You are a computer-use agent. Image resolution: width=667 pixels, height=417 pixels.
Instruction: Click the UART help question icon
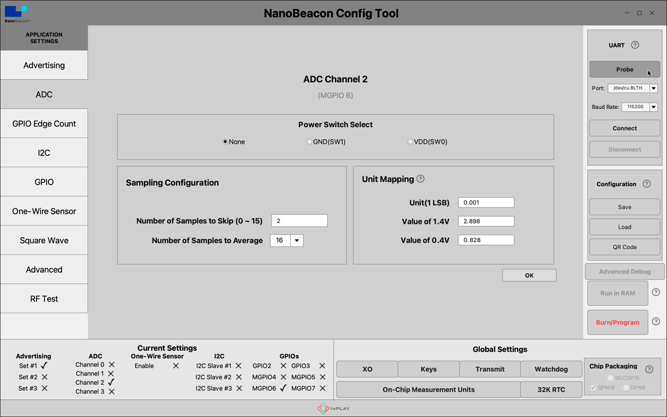635,45
